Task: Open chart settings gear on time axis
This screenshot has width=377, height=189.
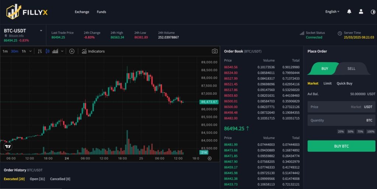Action: 209,158
